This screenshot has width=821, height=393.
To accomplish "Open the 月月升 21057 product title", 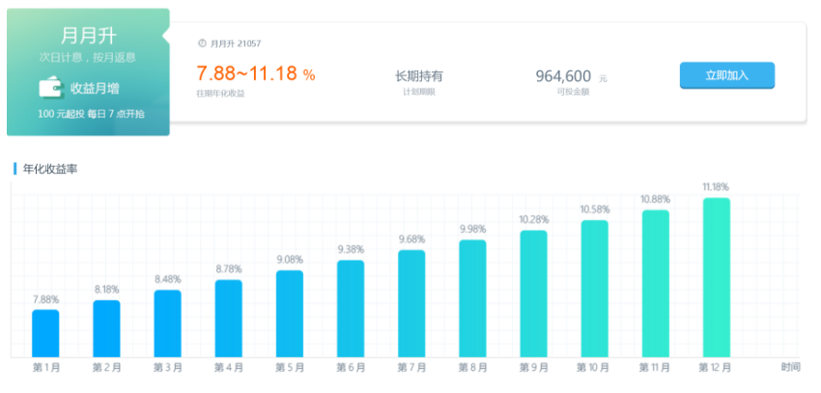I will point(235,43).
